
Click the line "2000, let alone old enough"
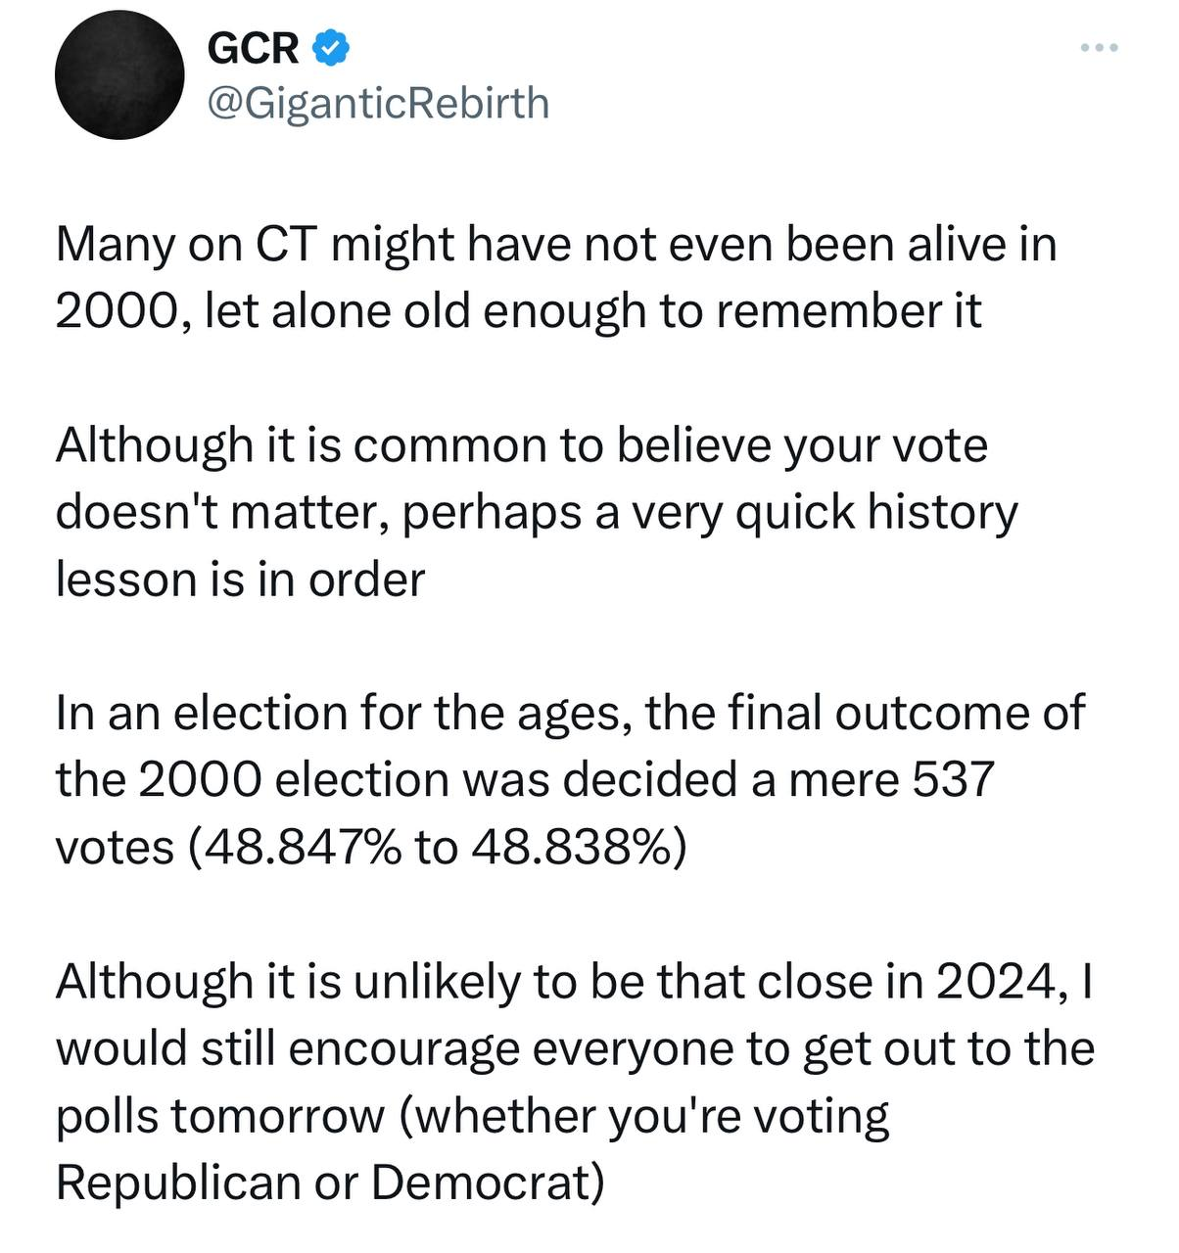[x=518, y=310]
